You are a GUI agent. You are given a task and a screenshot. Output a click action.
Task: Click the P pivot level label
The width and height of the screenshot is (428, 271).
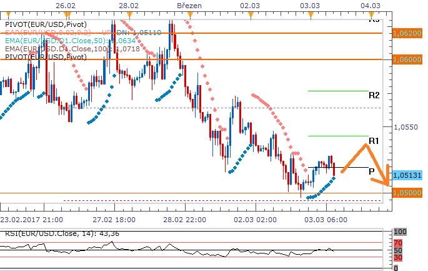(371, 171)
